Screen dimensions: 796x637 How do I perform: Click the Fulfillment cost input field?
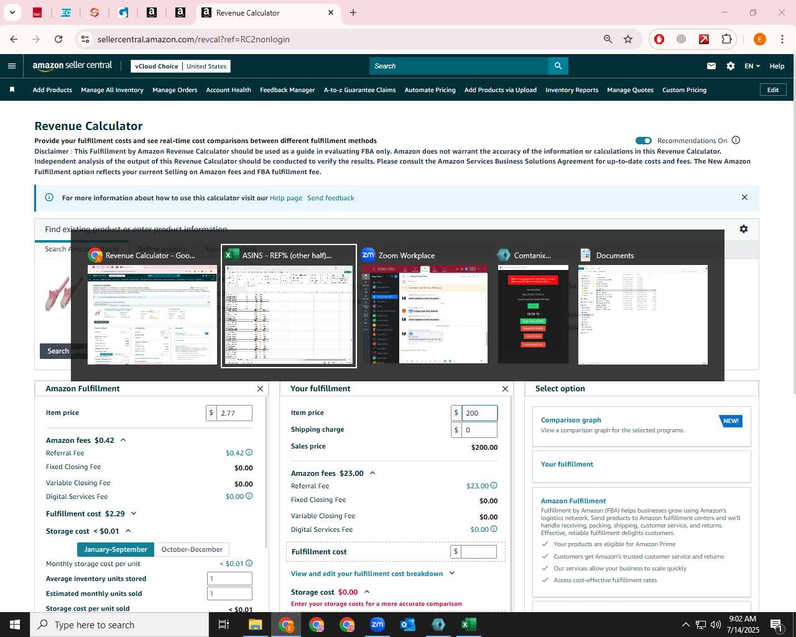coord(479,552)
